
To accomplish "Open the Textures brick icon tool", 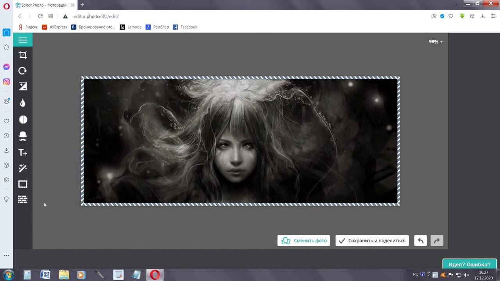I will click(23, 199).
